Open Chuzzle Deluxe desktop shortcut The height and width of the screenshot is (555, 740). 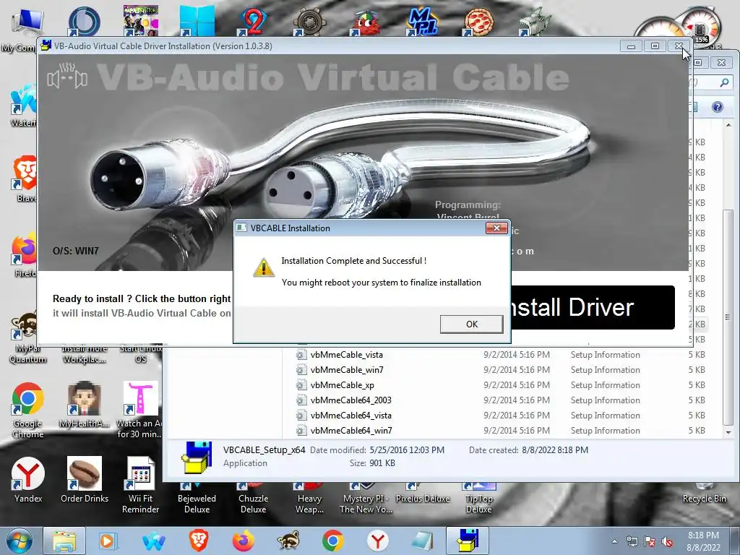(x=253, y=499)
